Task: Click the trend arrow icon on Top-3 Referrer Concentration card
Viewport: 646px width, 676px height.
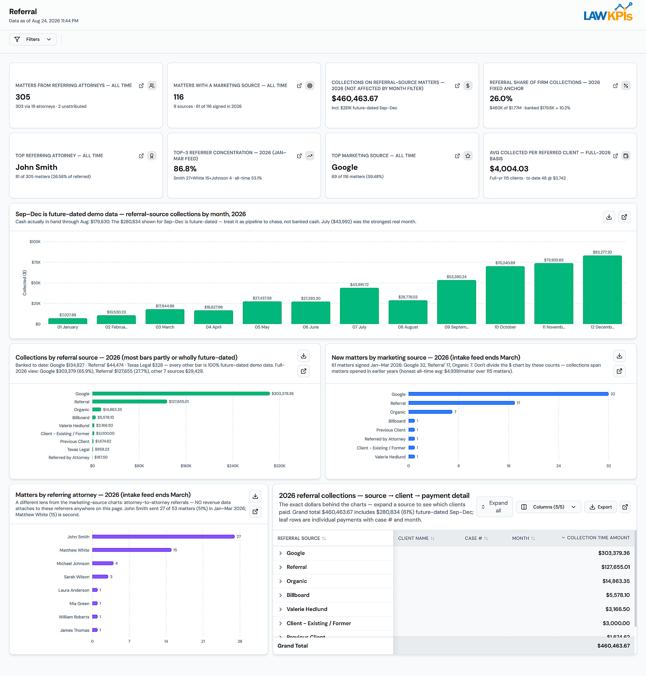Action: [310, 156]
